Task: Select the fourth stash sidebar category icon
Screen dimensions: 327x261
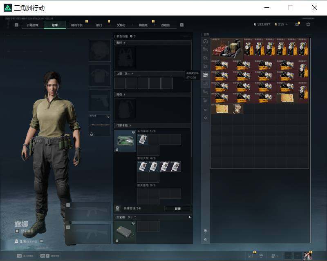Action: click(206, 67)
